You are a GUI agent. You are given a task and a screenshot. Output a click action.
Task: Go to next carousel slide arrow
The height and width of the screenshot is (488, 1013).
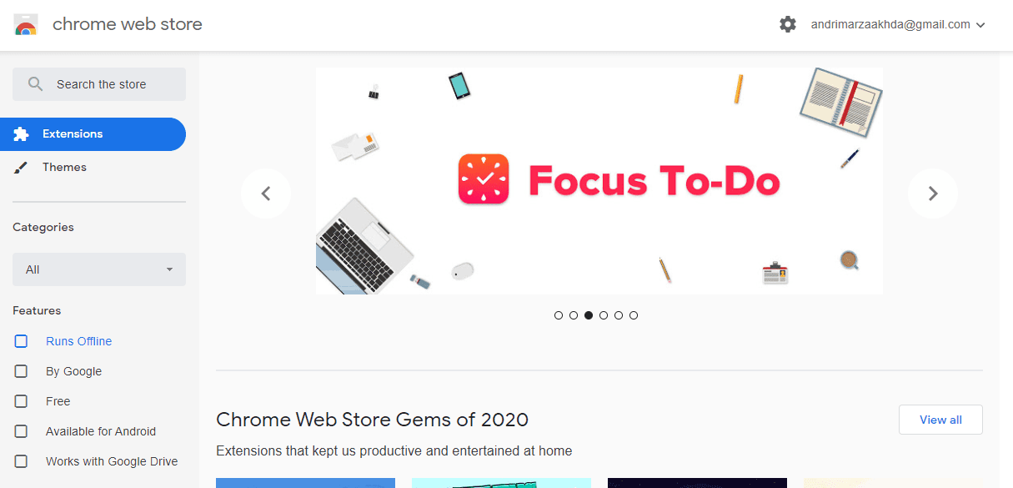click(933, 194)
